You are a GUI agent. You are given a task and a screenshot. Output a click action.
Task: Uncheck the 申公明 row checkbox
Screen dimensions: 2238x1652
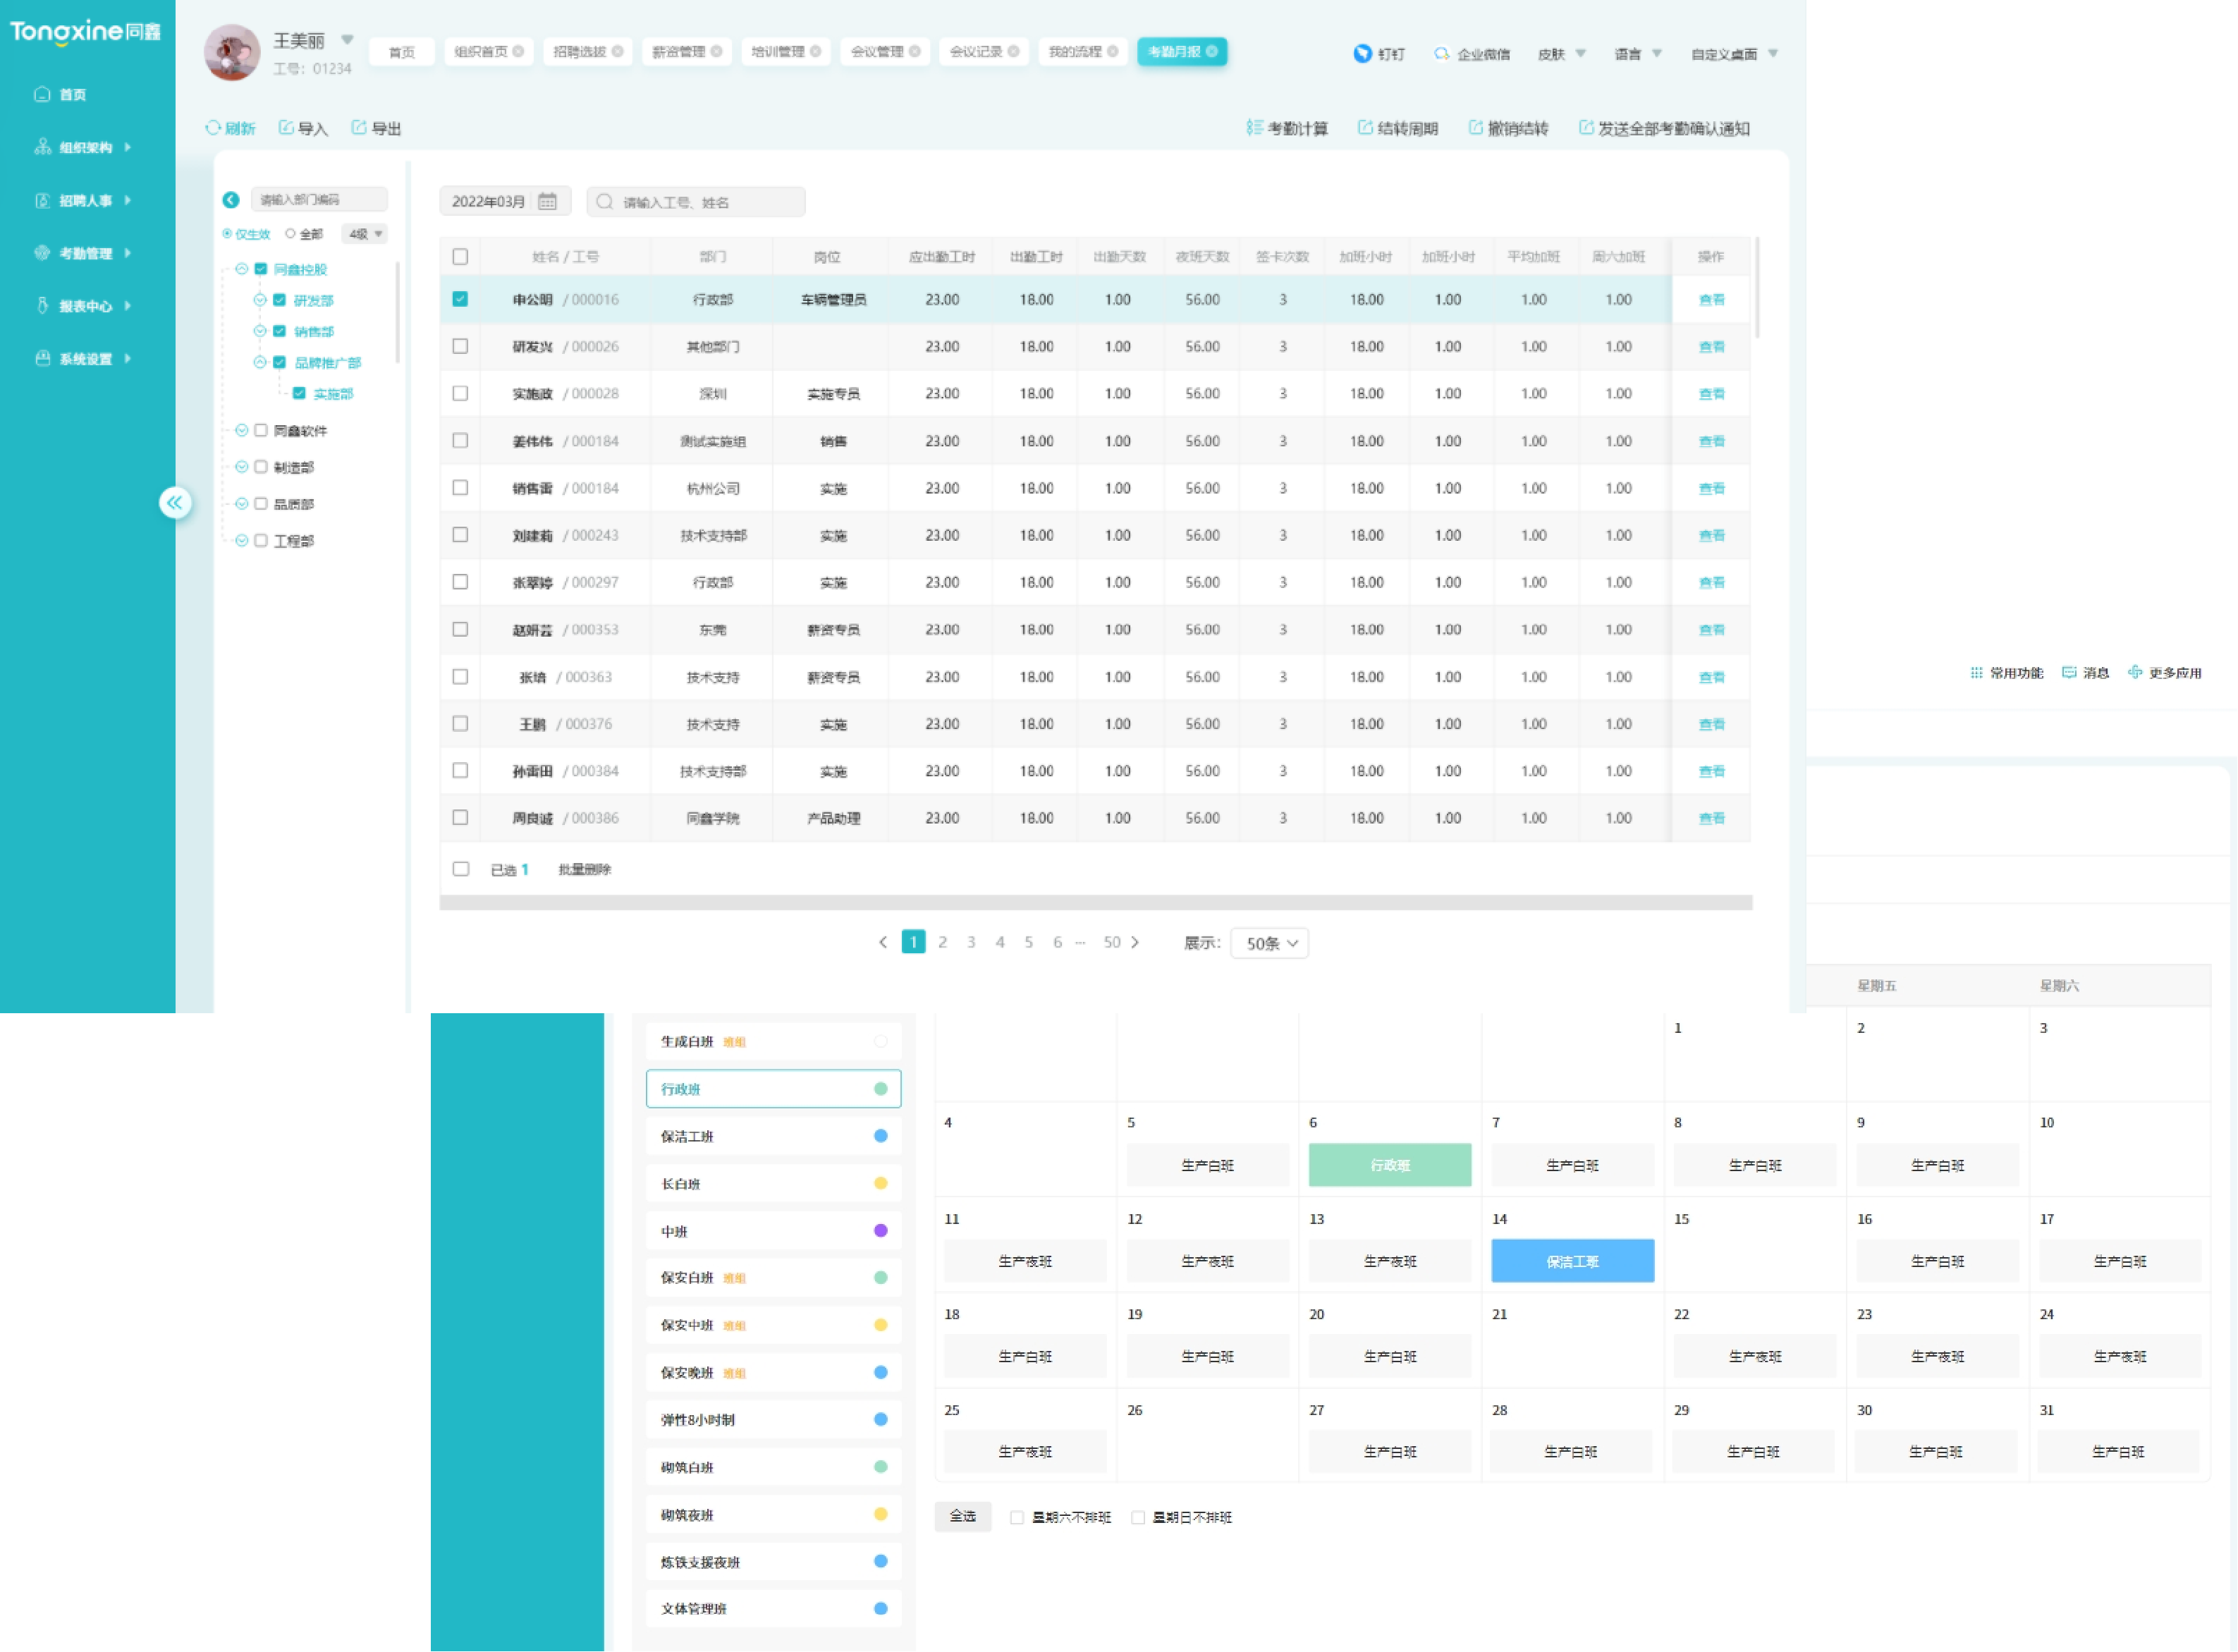pyautogui.click(x=460, y=299)
